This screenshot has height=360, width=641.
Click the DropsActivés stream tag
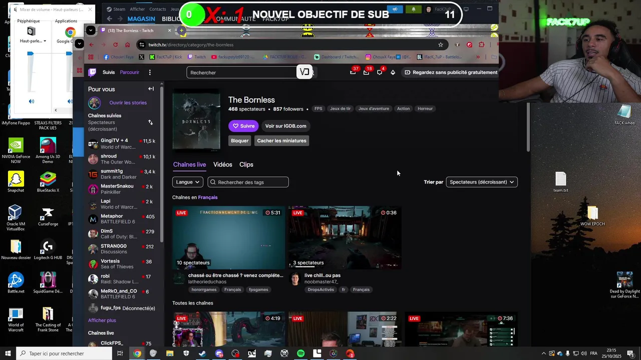pyautogui.click(x=321, y=289)
